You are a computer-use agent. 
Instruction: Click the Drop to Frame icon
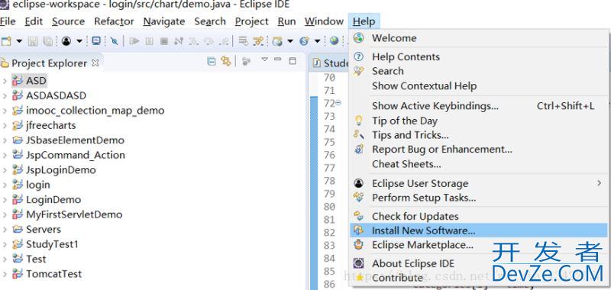[x=243, y=41]
